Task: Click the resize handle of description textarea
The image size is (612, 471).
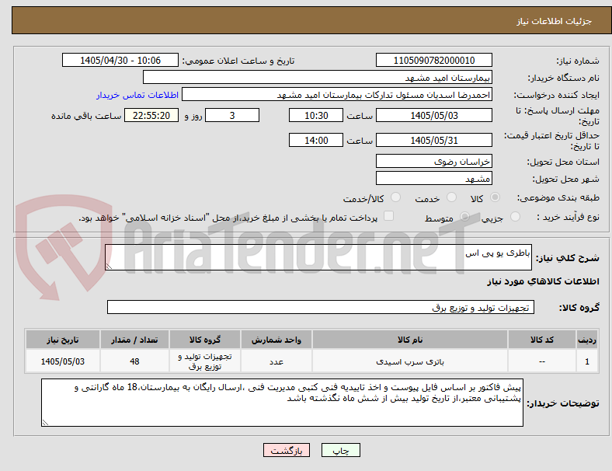Action: coord(109,267)
